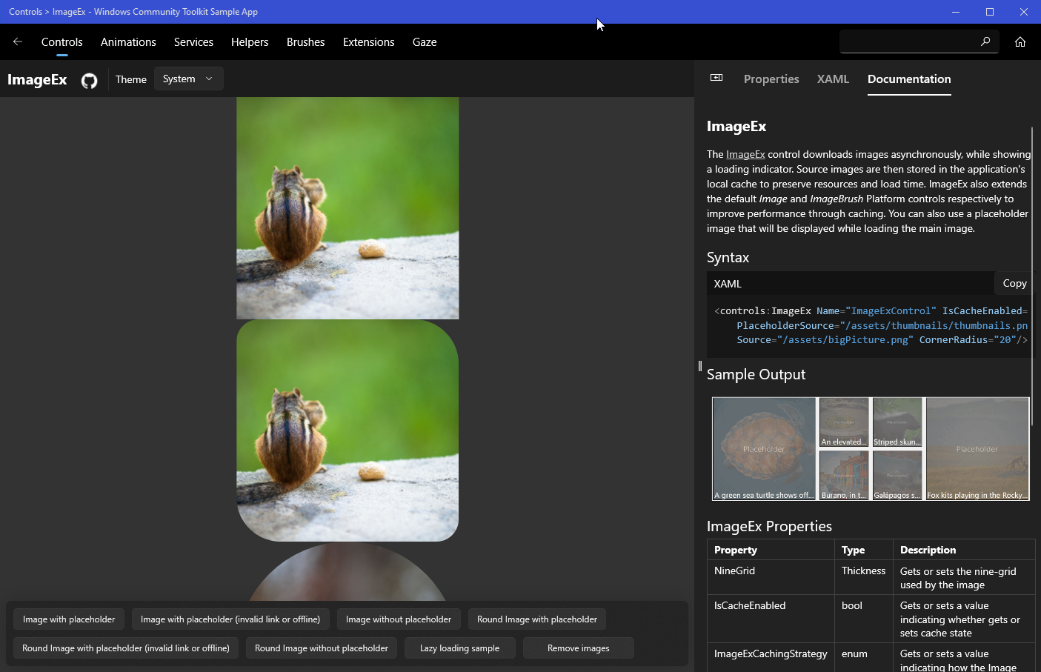Screen dimensions: 1041x672
Task: Maximize the Sample App window
Action: pos(990,12)
